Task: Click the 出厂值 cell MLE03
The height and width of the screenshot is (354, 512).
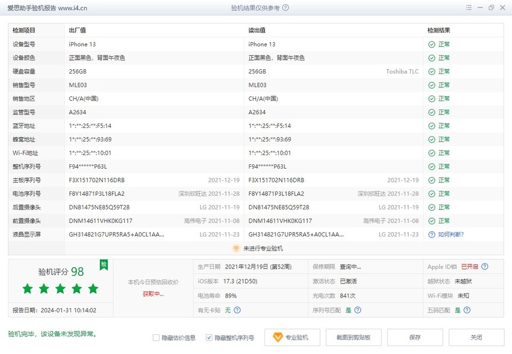Action: pos(78,85)
